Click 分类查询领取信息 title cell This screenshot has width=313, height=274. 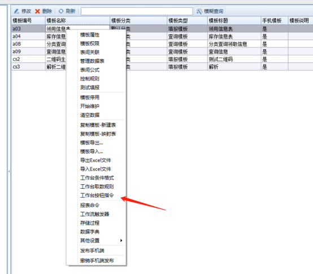tap(234, 44)
